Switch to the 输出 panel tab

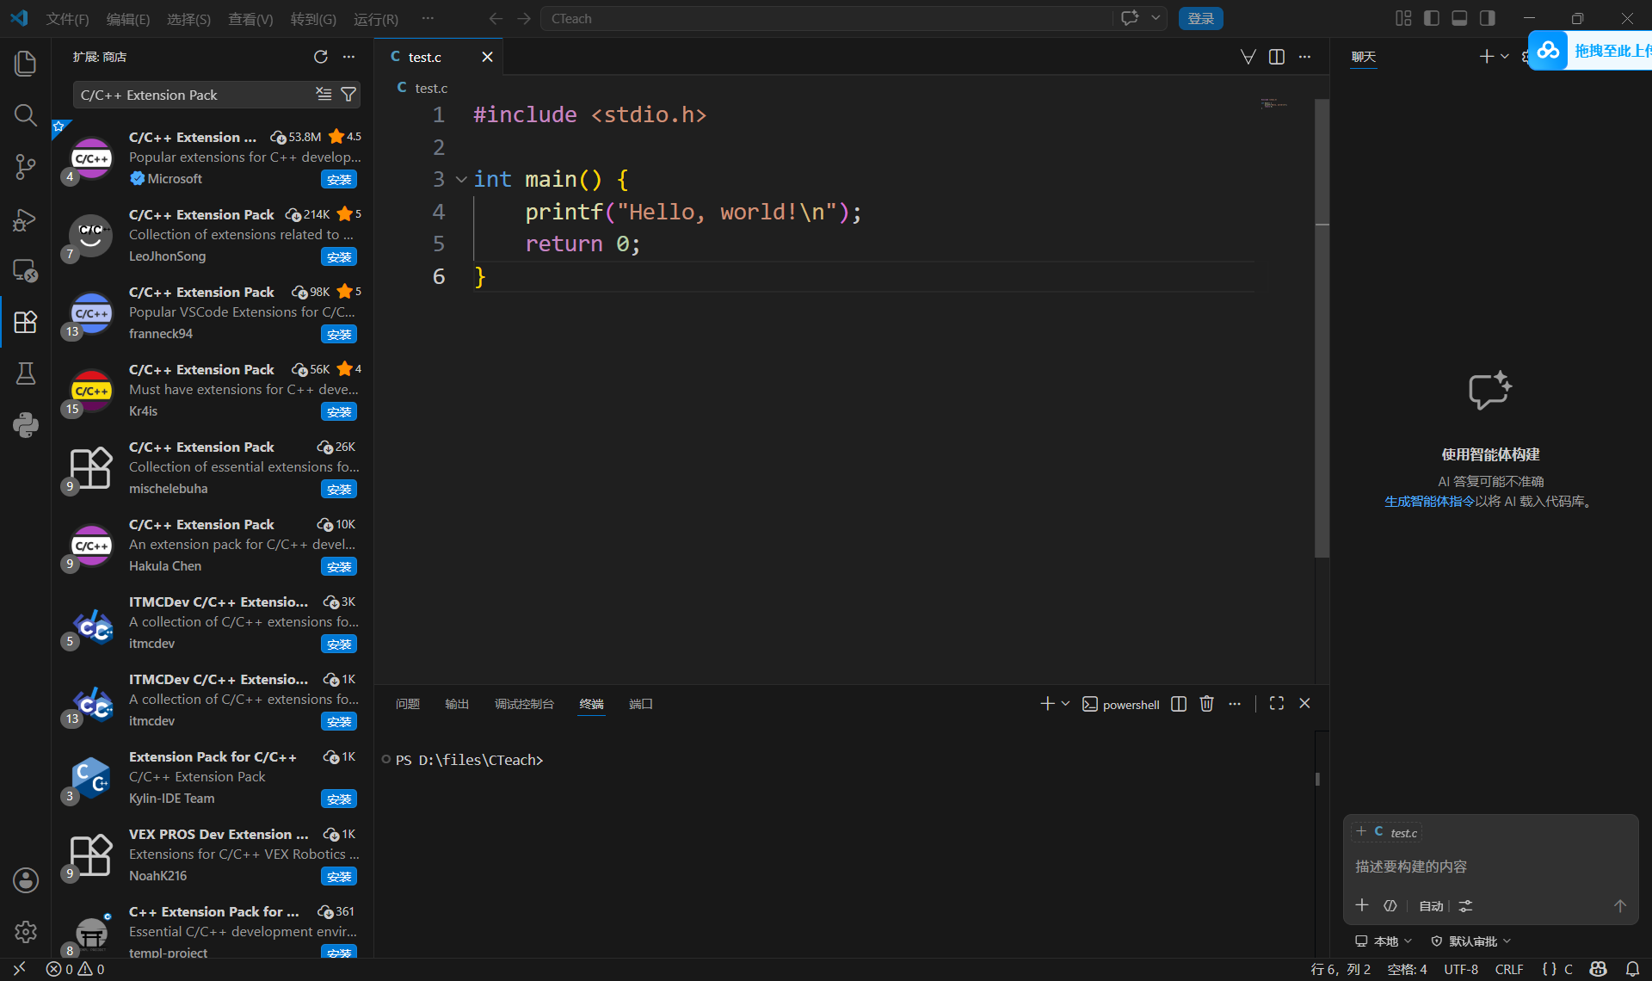pos(457,704)
